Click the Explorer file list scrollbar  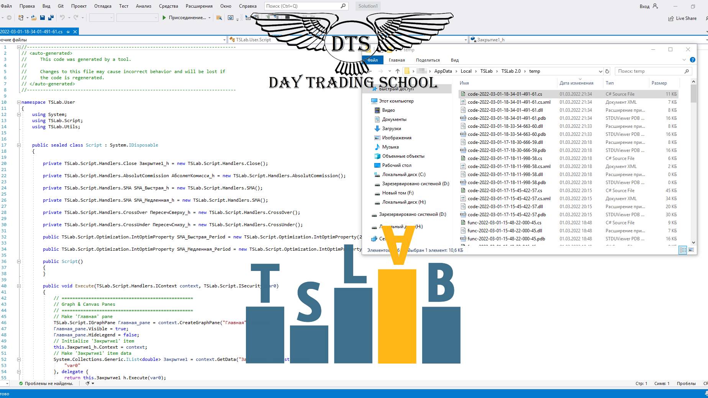693,94
